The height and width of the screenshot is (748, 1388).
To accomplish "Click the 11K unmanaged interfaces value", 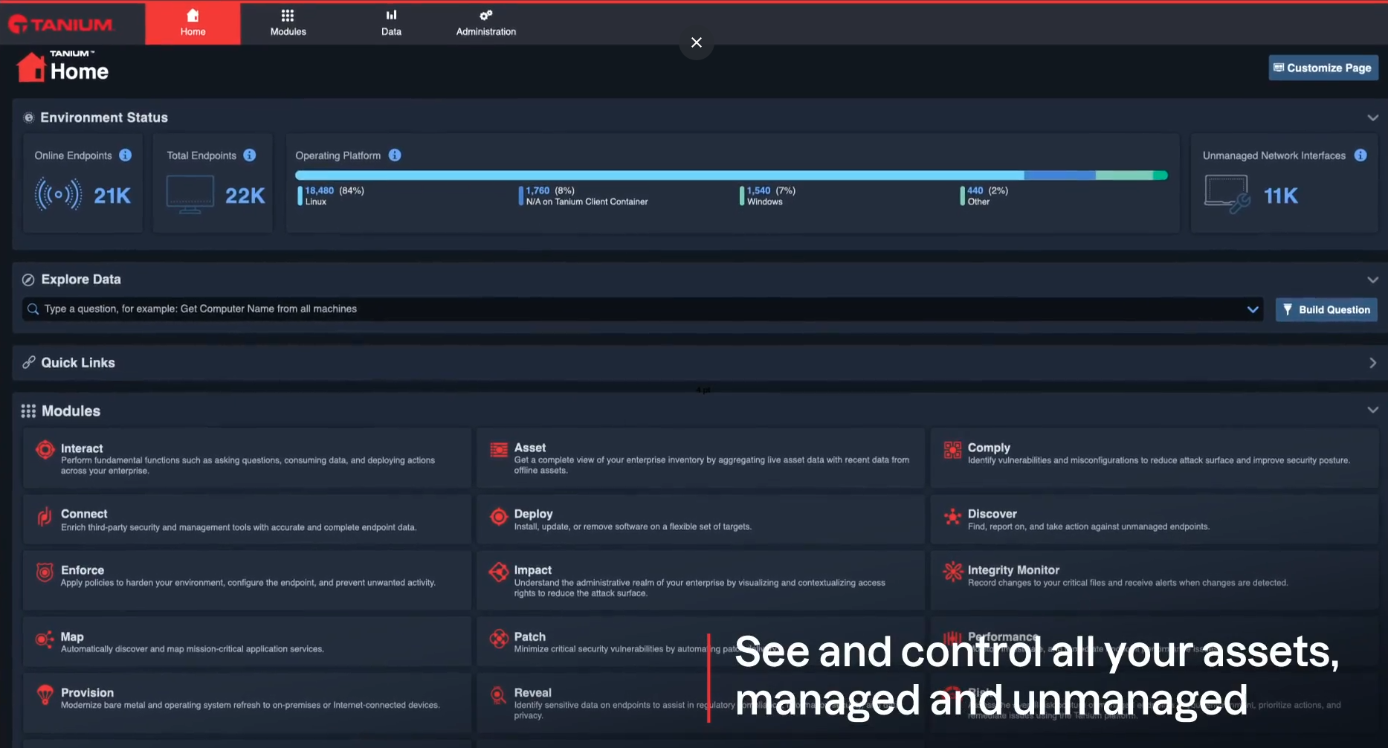I will [x=1281, y=196].
